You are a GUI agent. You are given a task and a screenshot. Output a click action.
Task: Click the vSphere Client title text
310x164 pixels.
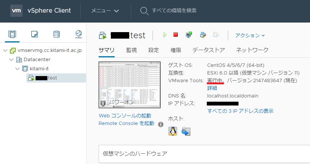tap(49, 10)
